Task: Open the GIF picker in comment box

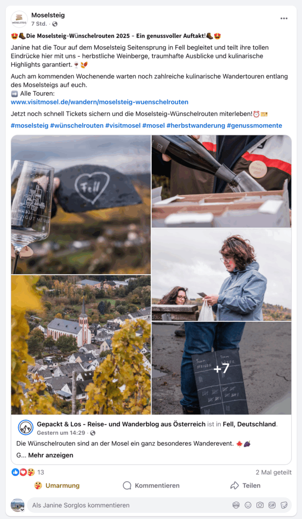Action: click(272, 505)
